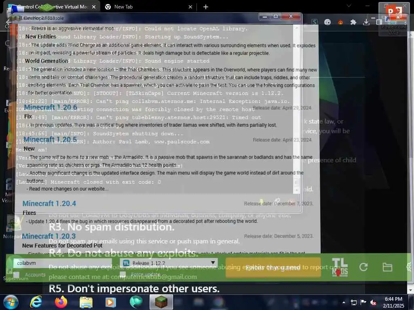Open Windows Explorer from the taskbar
Viewport: 414px width, 310px height.
86,302
